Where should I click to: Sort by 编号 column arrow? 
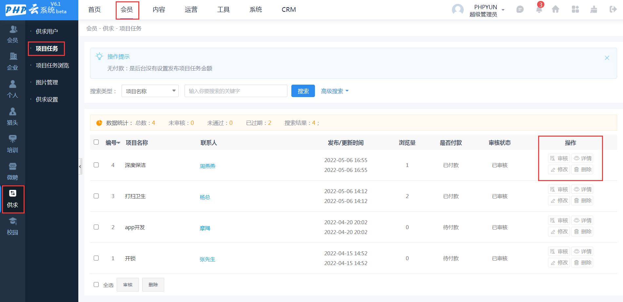[x=119, y=143]
